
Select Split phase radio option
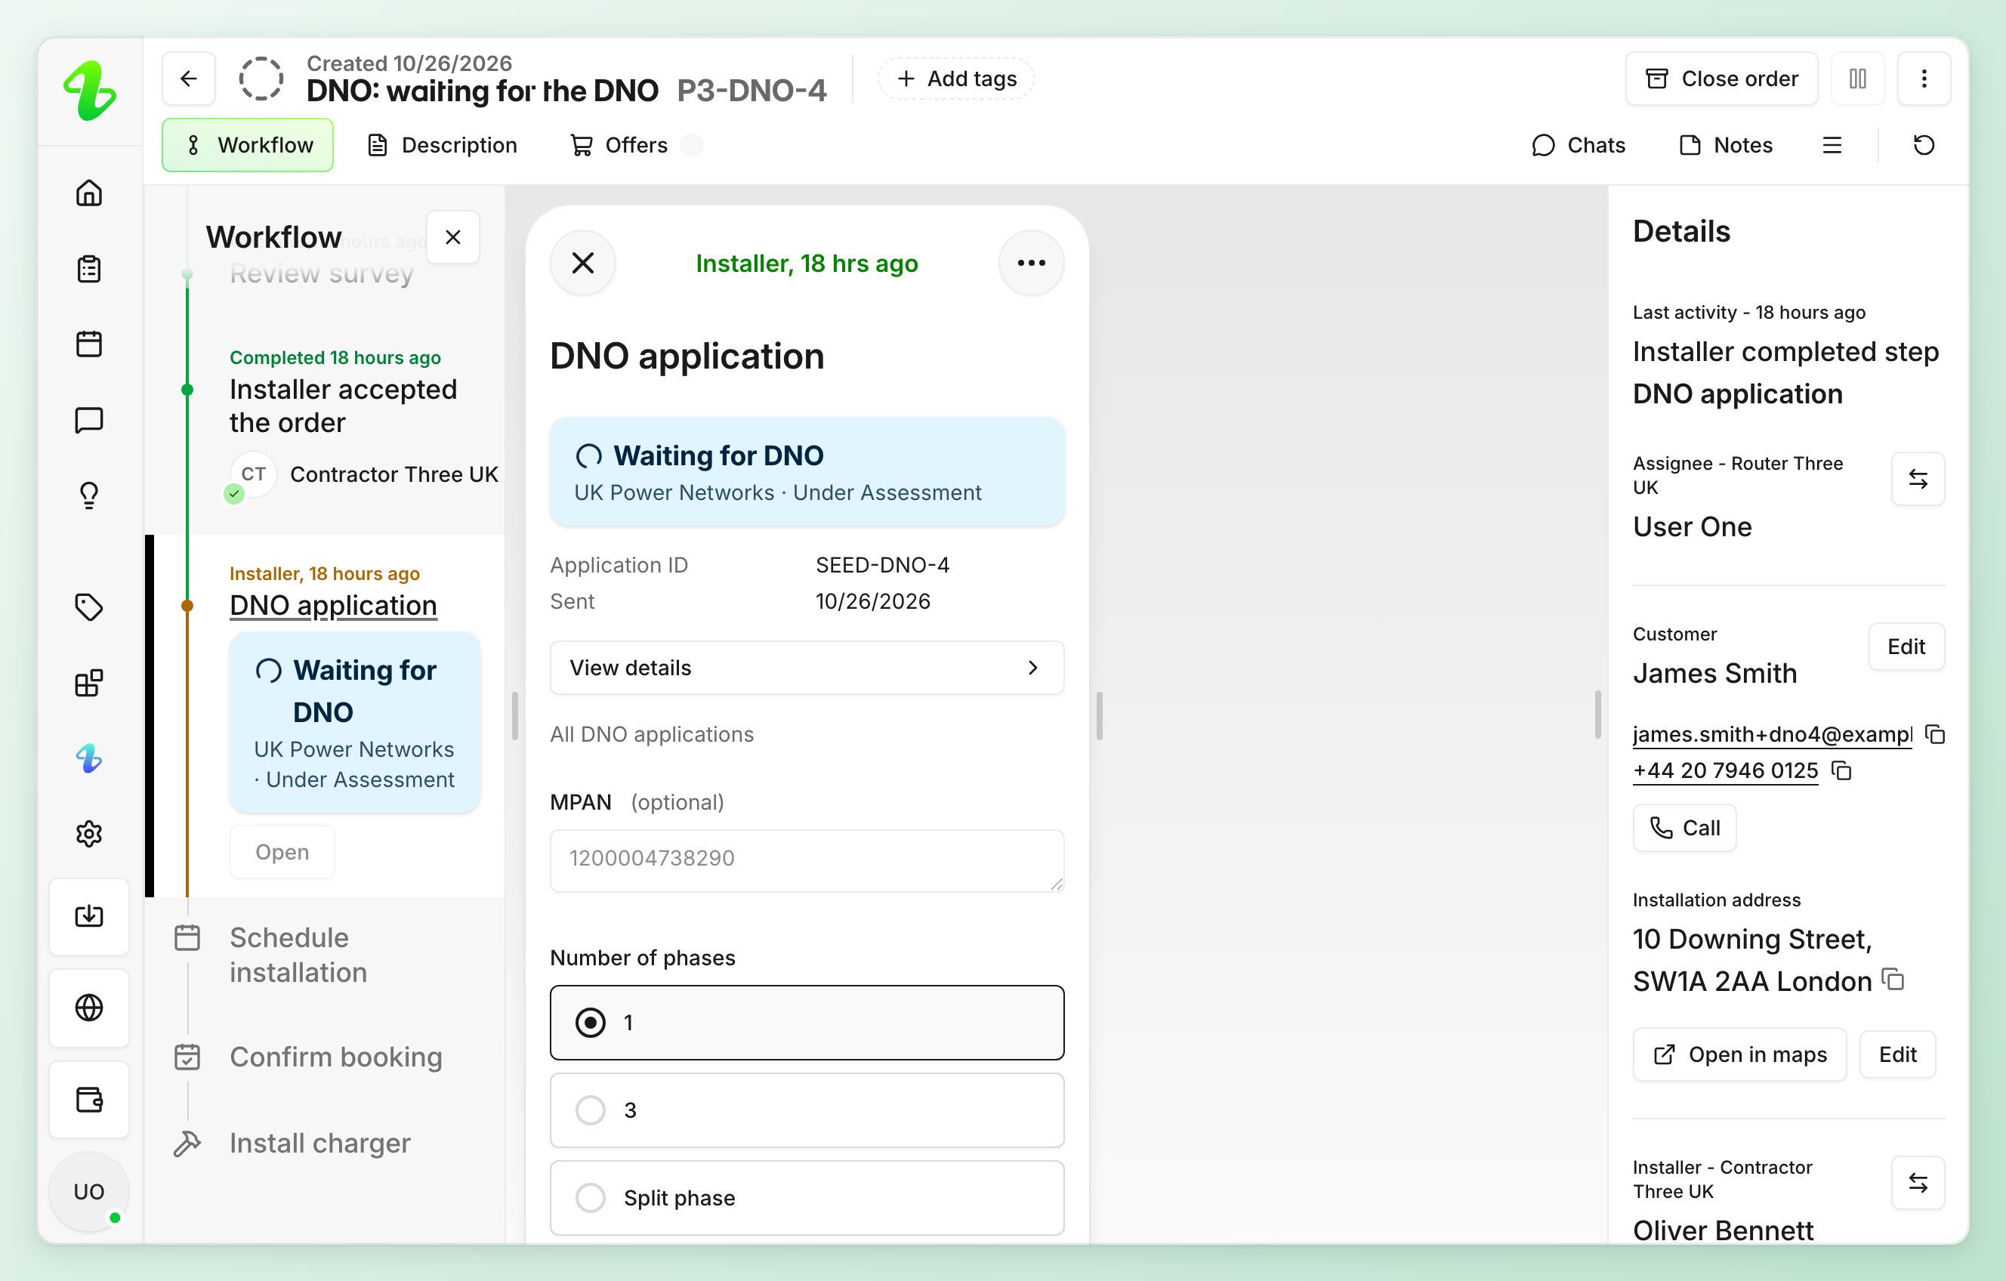pos(807,1198)
